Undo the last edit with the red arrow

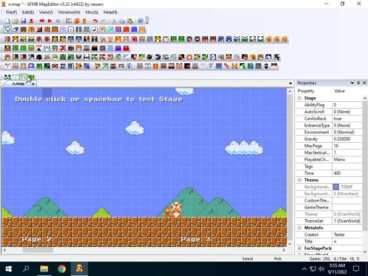(x=95, y=21)
